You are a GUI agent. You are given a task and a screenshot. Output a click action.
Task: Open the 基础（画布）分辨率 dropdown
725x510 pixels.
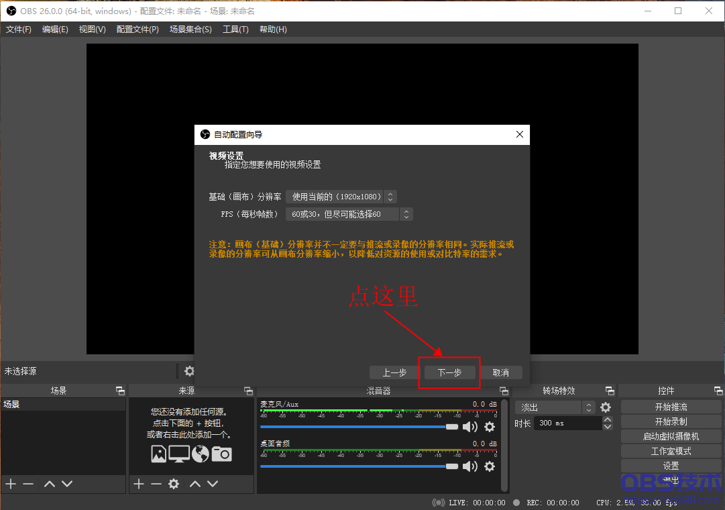click(x=341, y=197)
